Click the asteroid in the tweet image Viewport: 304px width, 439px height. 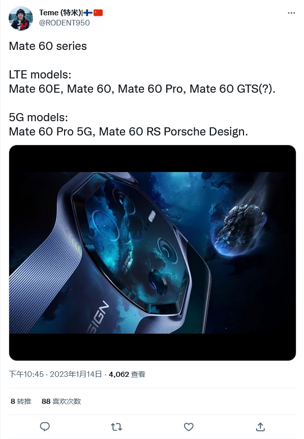pyautogui.click(x=240, y=228)
